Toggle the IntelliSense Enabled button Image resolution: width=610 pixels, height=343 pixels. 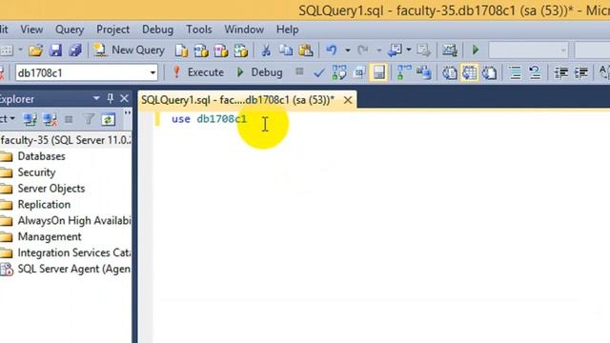379,72
